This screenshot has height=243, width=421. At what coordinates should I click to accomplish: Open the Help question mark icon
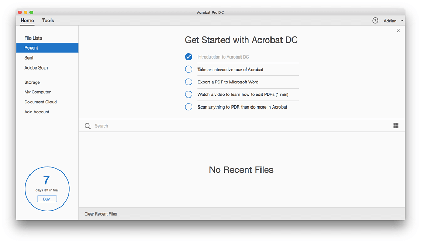click(375, 21)
